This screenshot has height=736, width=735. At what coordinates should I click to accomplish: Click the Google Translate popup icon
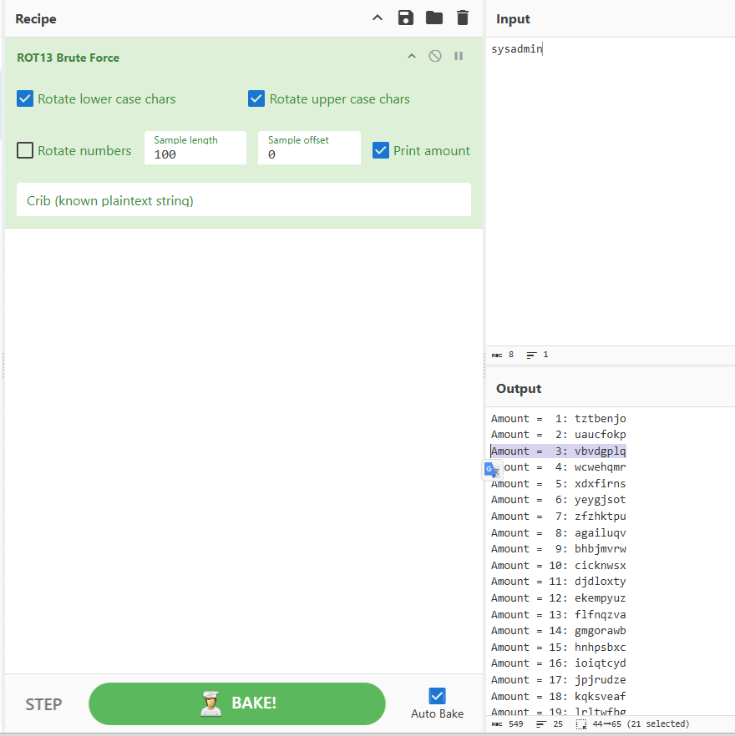pyautogui.click(x=492, y=470)
